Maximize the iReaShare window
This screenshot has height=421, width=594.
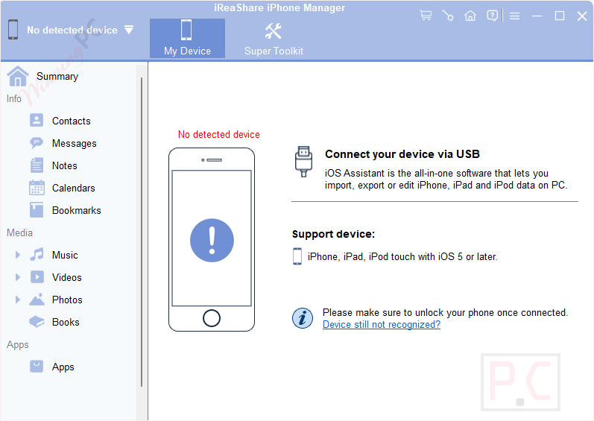560,16
